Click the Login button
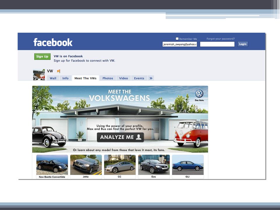The width and height of the screenshot is (280, 210). [243, 44]
